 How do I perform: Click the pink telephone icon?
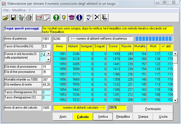[x=71, y=17]
